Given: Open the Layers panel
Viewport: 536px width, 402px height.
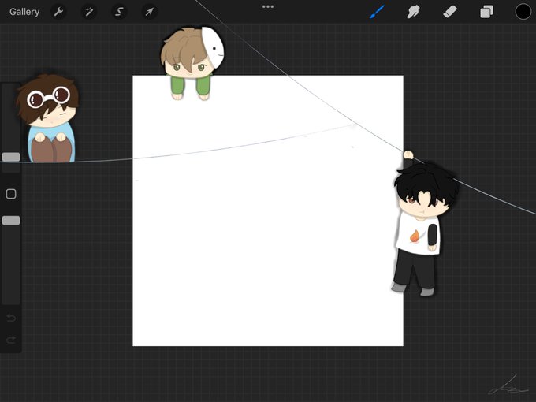Looking at the screenshot, I should pyautogui.click(x=486, y=12).
